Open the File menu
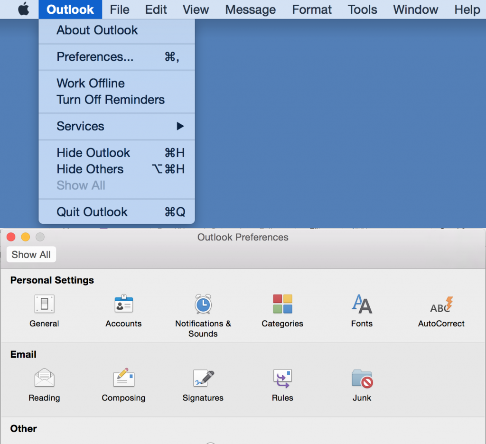Image resolution: width=486 pixels, height=444 pixels. click(x=119, y=9)
